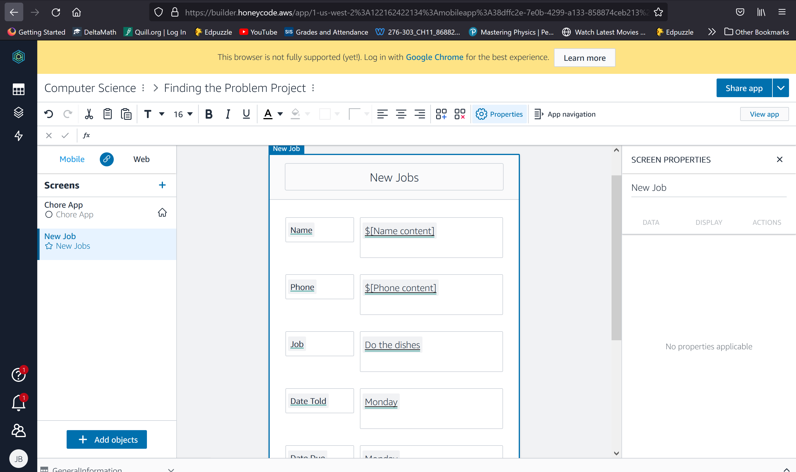This screenshot has width=796, height=472.
Task: Open the DISPLAY tab in Screen Properties
Action: [x=708, y=222]
